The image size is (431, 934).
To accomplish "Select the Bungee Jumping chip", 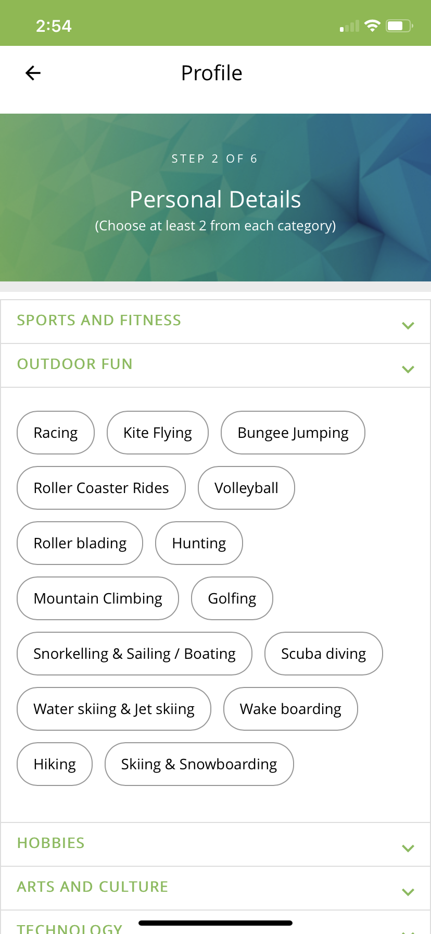I will point(293,433).
